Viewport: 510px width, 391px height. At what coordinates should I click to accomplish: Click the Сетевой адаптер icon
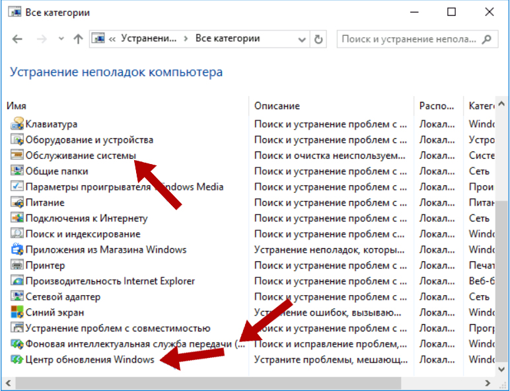click(x=17, y=296)
